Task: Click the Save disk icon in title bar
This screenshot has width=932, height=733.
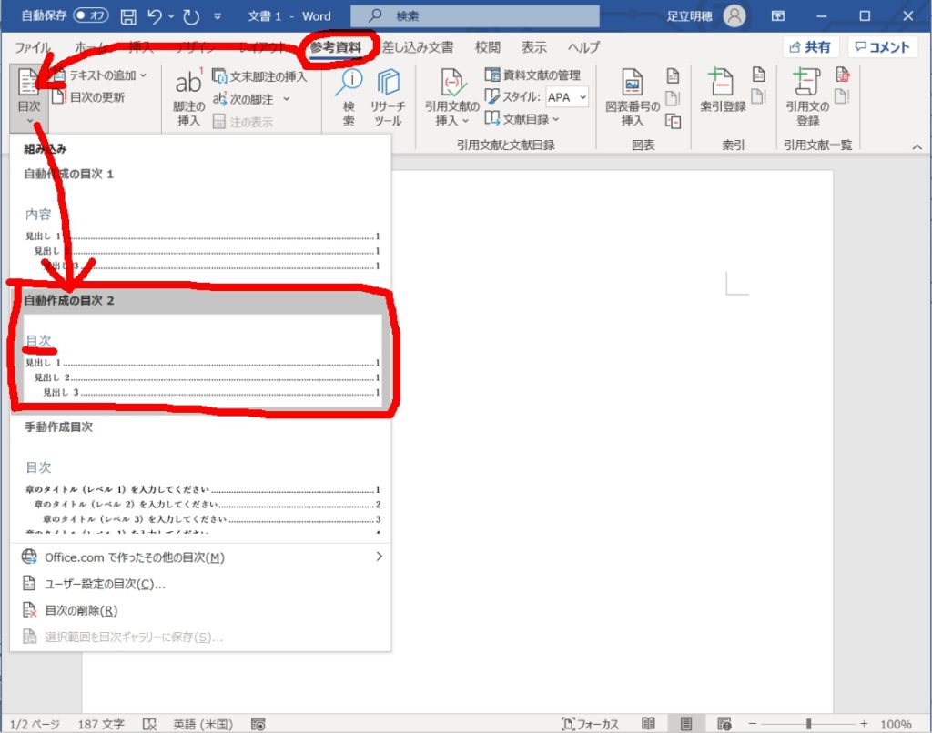Action: 128,16
